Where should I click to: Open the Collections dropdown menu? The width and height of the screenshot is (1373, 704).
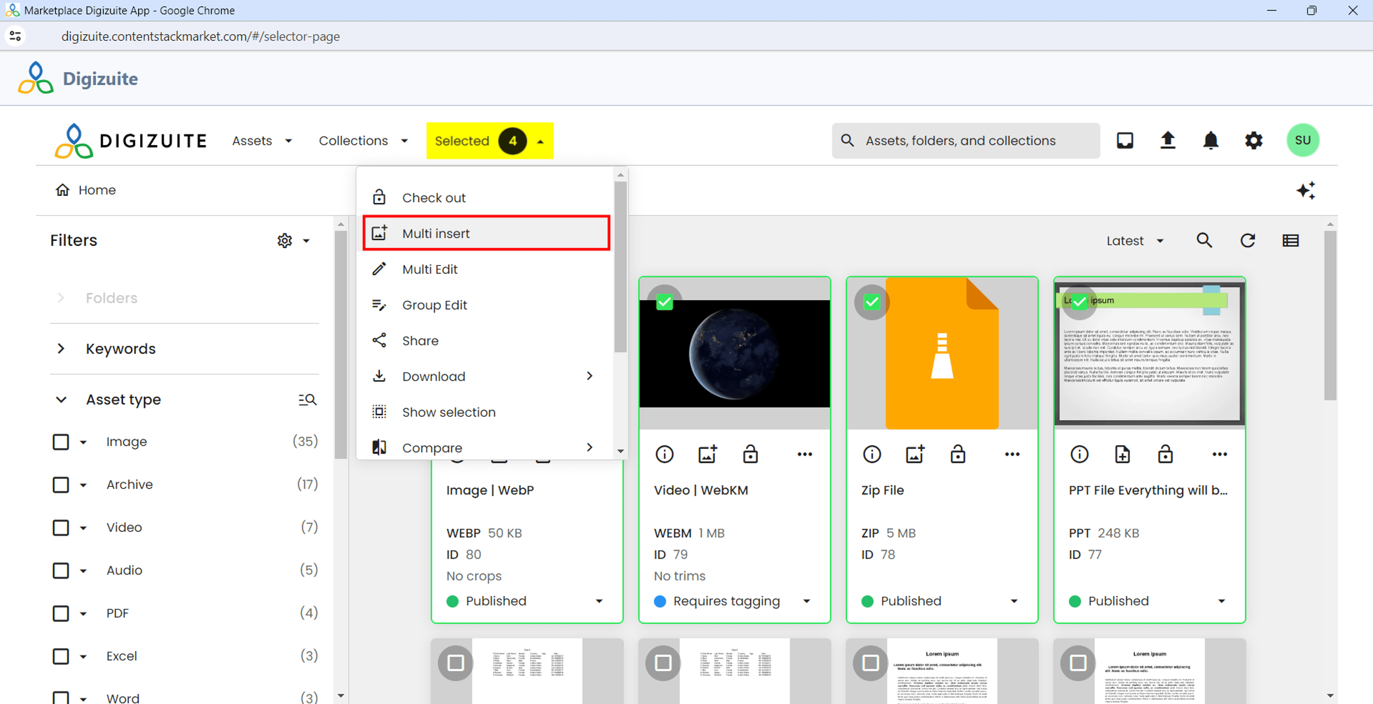[x=364, y=141]
